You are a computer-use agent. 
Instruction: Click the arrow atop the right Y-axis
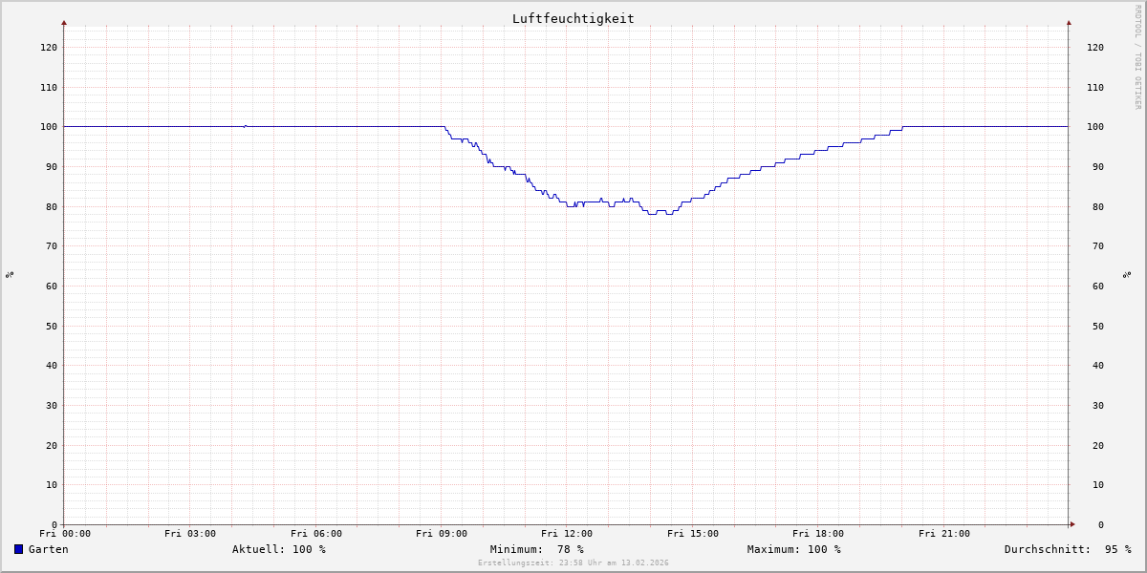pos(1069,22)
